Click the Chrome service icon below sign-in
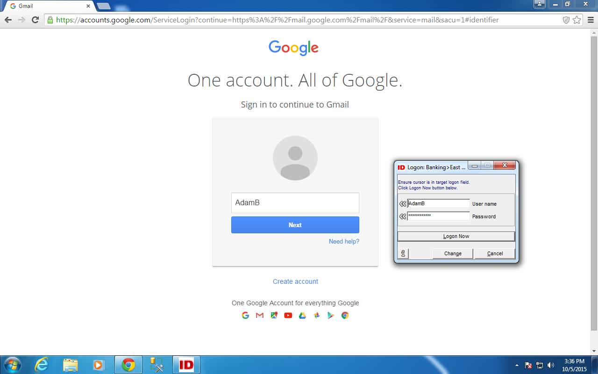598x374 pixels. [345, 316]
